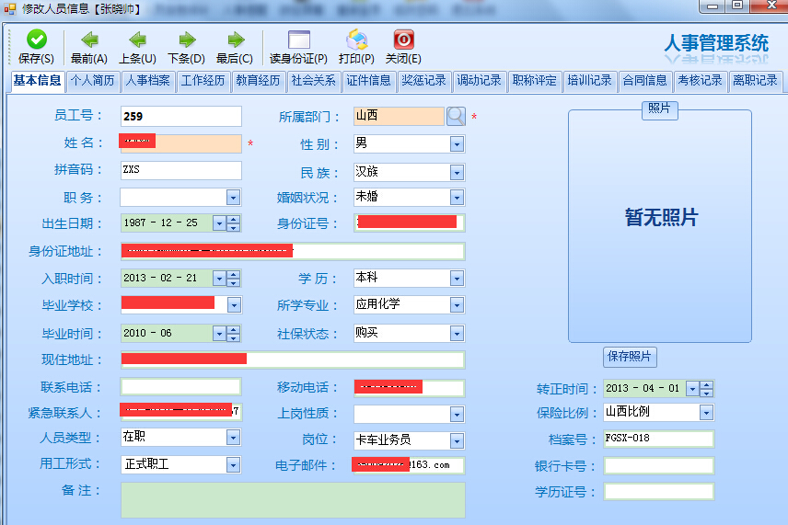Open the 入职时间 calendar dropdown
The height and width of the screenshot is (525, 788).
click(219, 279)
